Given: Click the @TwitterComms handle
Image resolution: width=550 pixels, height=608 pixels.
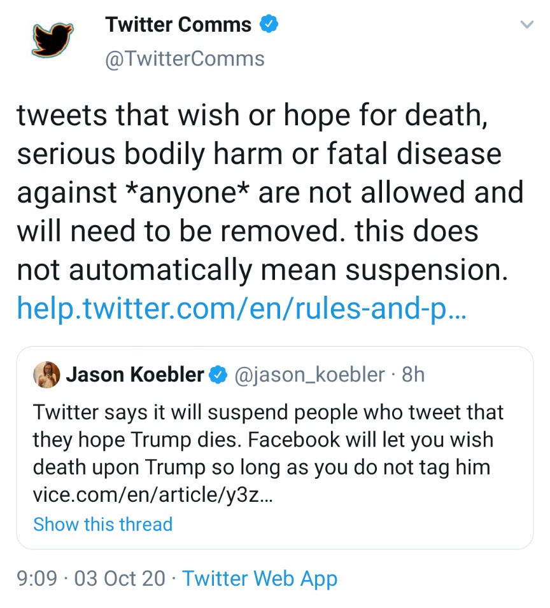Looking at the screenshot, I should (184, 59).
